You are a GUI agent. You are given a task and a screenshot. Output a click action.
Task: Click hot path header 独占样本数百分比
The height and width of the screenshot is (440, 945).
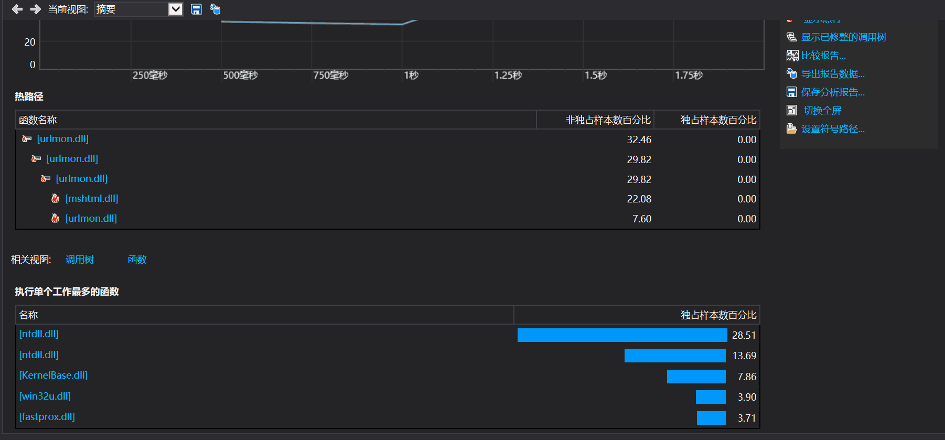pos(707,120)
